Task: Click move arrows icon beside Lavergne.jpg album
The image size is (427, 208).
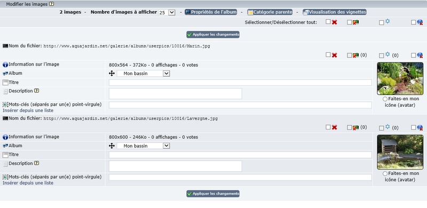Action: (112, 146)
